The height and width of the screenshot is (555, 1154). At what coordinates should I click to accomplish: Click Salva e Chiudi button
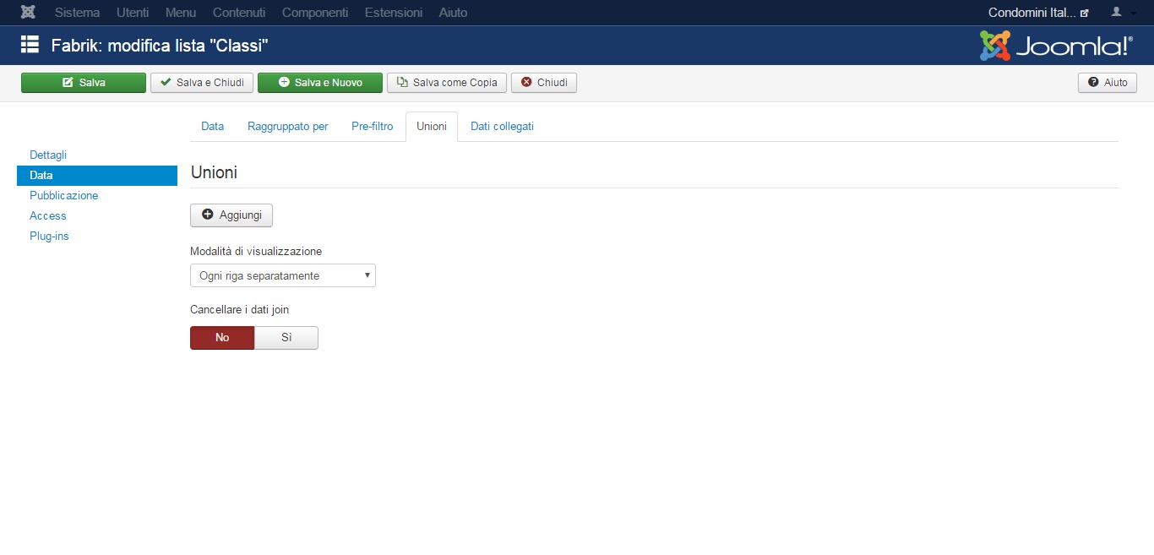coord(202,83)
